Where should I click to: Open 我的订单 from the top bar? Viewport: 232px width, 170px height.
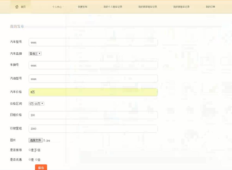coord(210,7)
